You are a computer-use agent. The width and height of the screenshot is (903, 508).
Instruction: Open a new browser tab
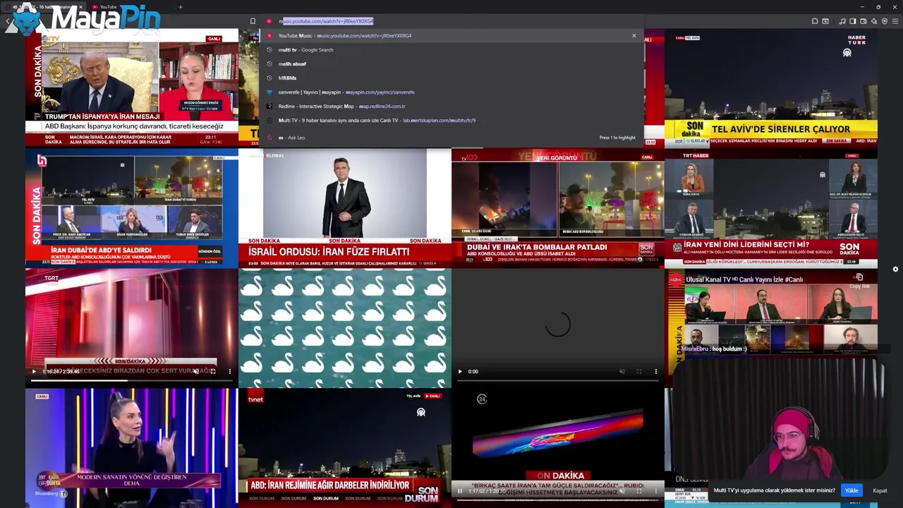(181, 7)
